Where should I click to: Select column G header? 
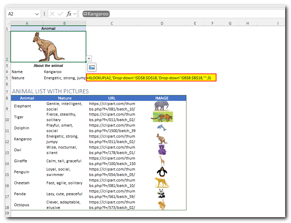230,23
